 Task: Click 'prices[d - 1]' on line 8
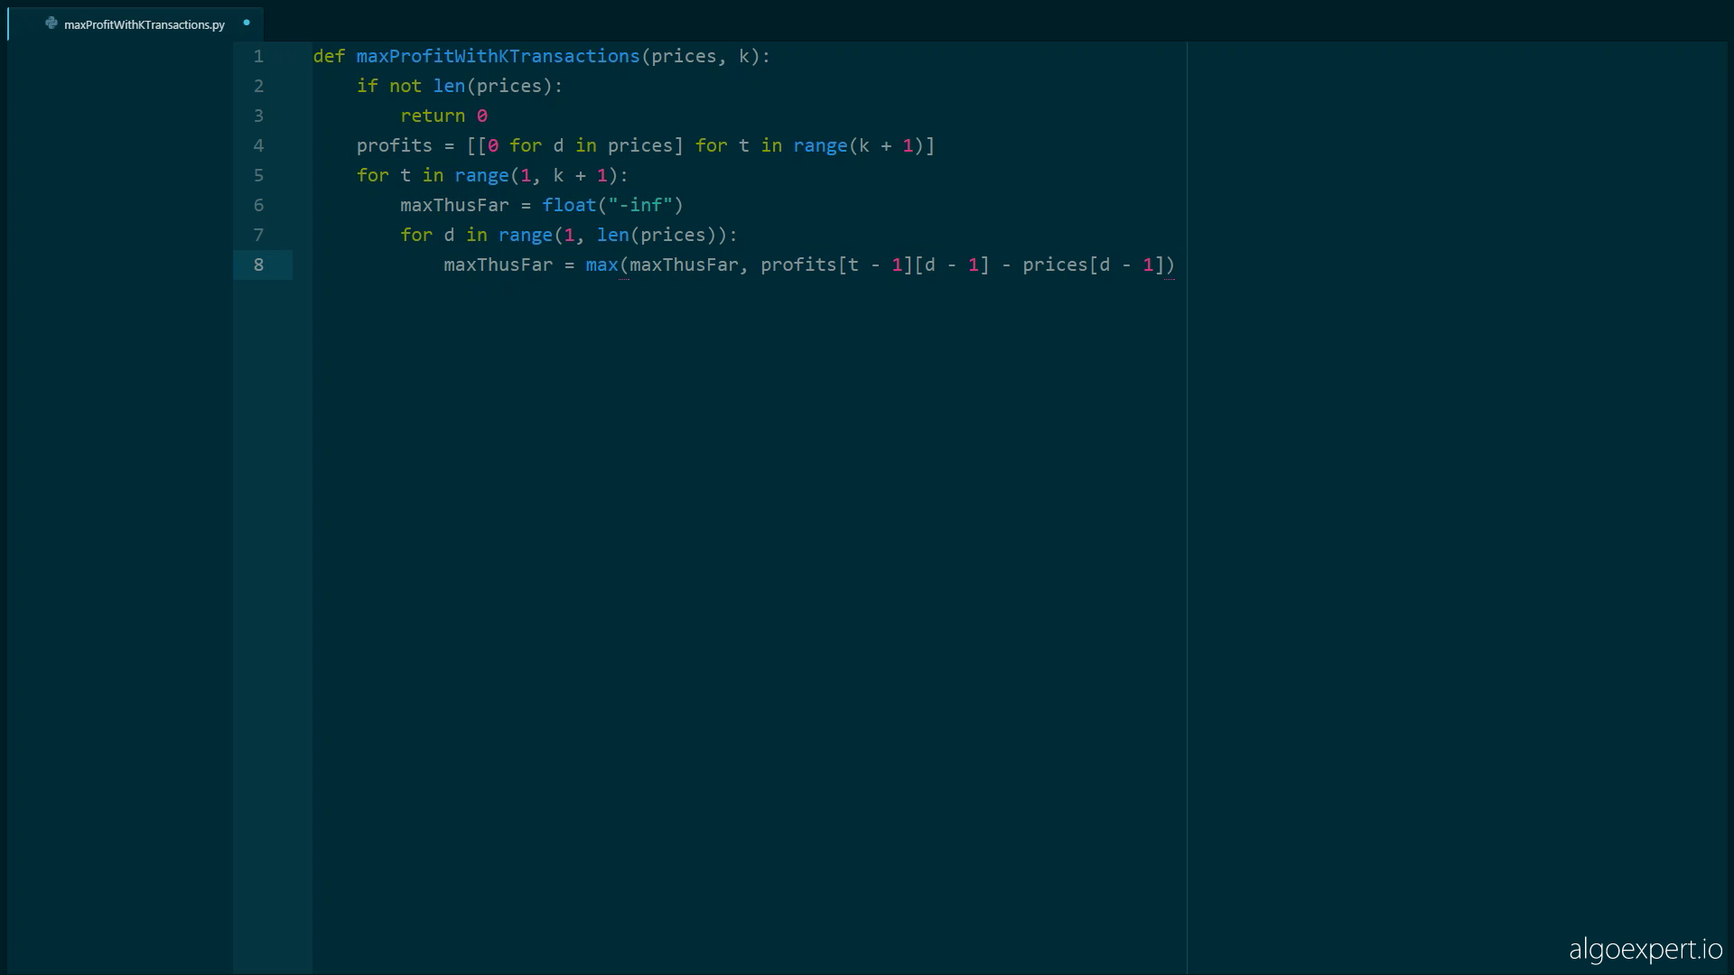point(1094,265)
